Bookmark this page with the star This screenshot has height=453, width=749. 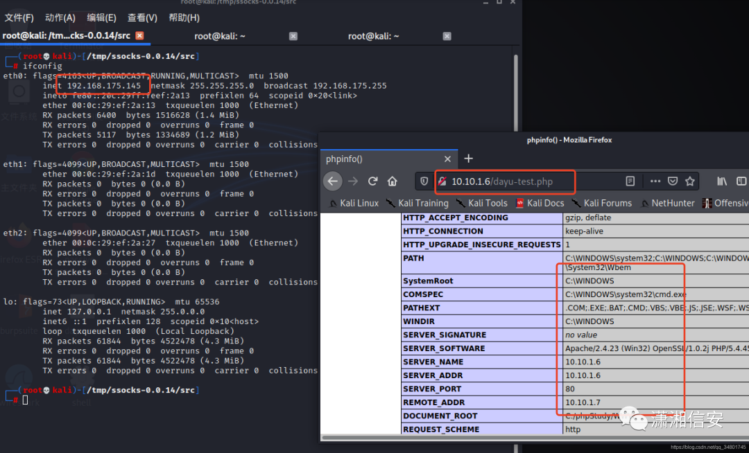tap(690, 181)
